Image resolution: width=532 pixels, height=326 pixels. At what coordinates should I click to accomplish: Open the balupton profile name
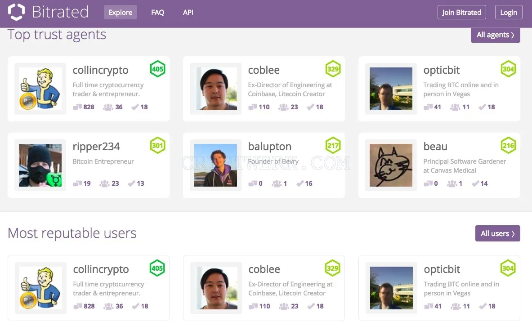click(270, 147)
